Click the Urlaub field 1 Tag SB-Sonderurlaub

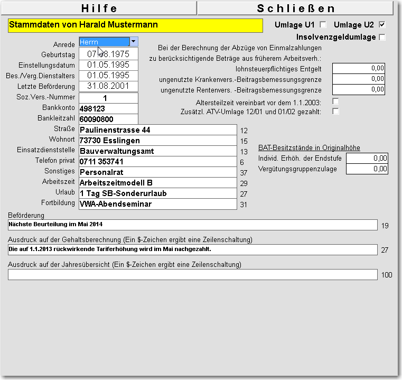(x=158, y=193)
